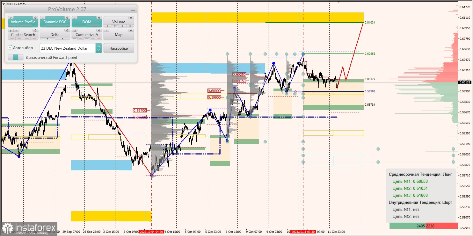
Task: Click Цель №2: 0.61034 in info panel
Action: pos(410,189)
